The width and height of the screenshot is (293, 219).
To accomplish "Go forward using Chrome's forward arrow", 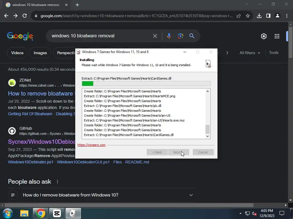I will (15, 16).
